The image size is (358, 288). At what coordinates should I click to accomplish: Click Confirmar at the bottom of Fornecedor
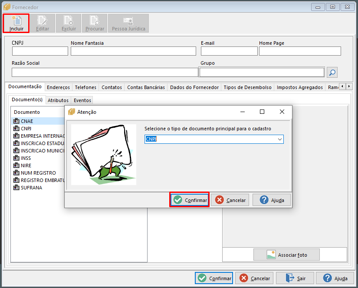214,278
